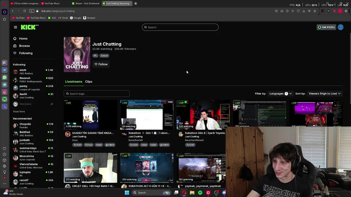Image resolution: width=351 pixels, height=197 pixels.
Task: Follow the Just Chatting category
Action: (101, 64)
